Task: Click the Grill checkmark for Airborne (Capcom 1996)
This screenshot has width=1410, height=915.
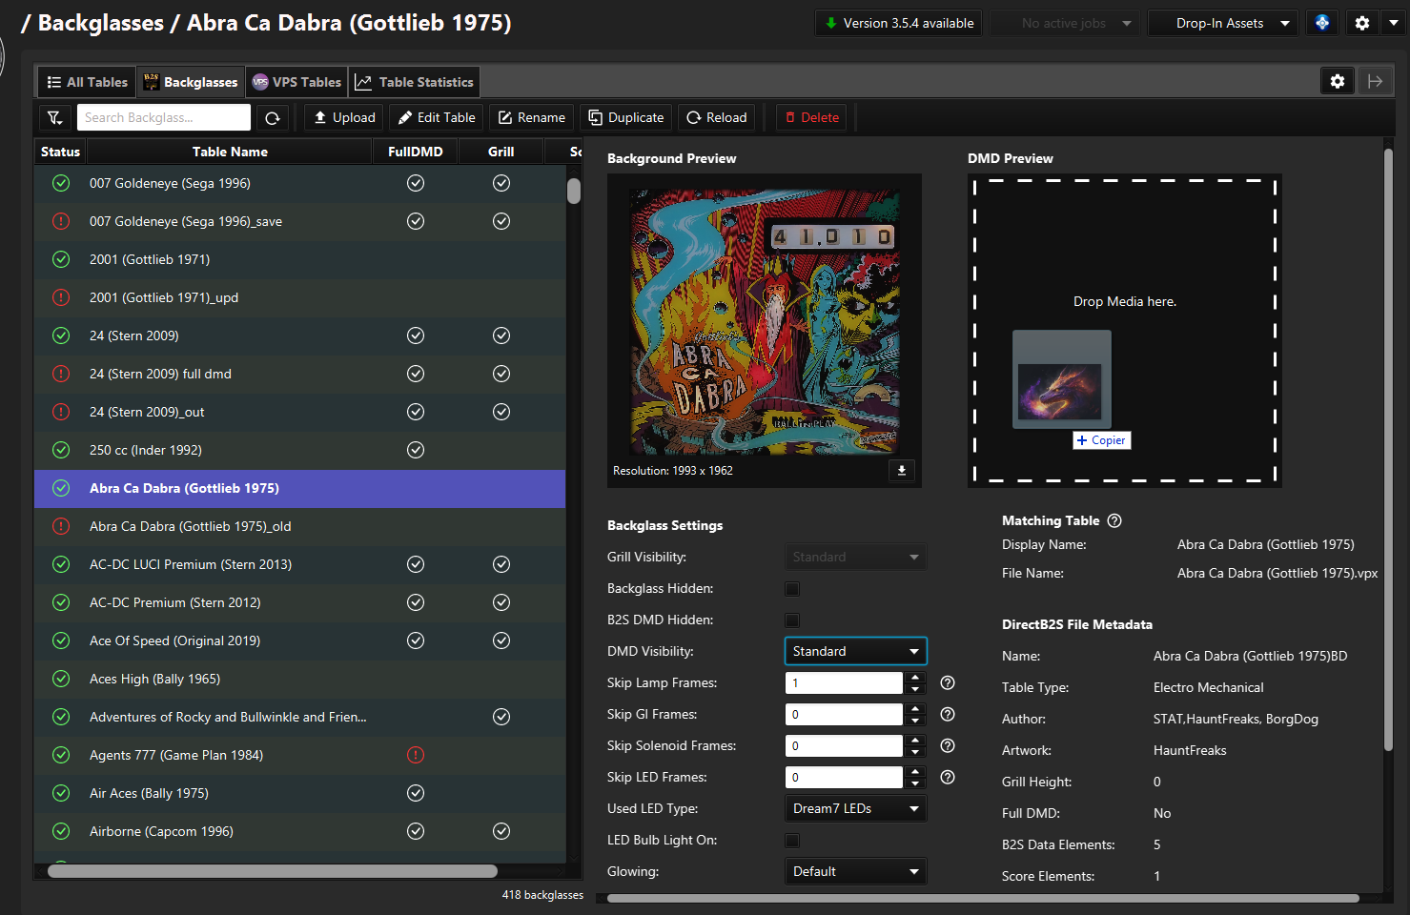Action: pyautogui.click(x=501, y=831)
